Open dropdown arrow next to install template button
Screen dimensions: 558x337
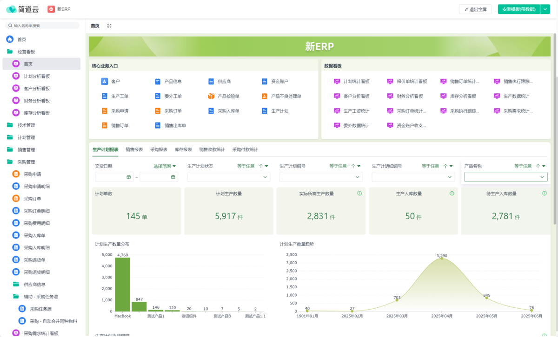coord(545,9)
